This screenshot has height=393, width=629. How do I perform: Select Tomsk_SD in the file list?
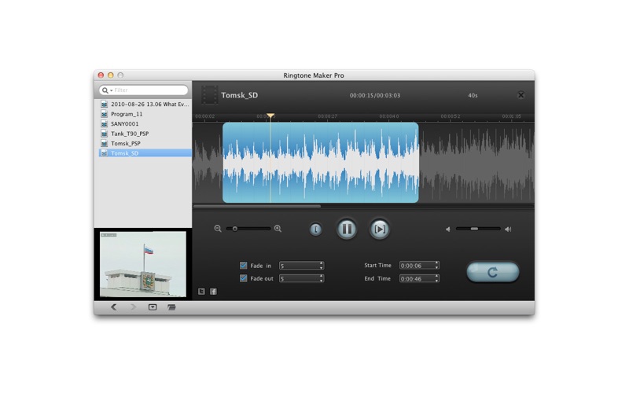point(145,153)
